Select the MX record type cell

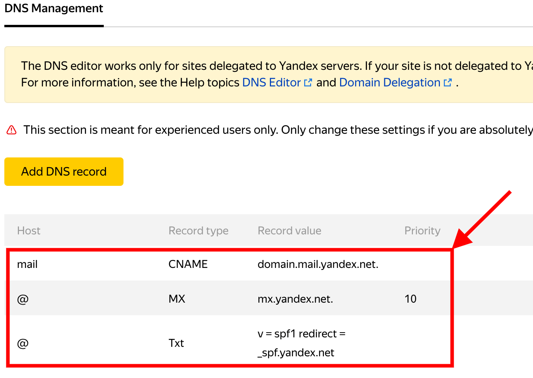[177, 299]
